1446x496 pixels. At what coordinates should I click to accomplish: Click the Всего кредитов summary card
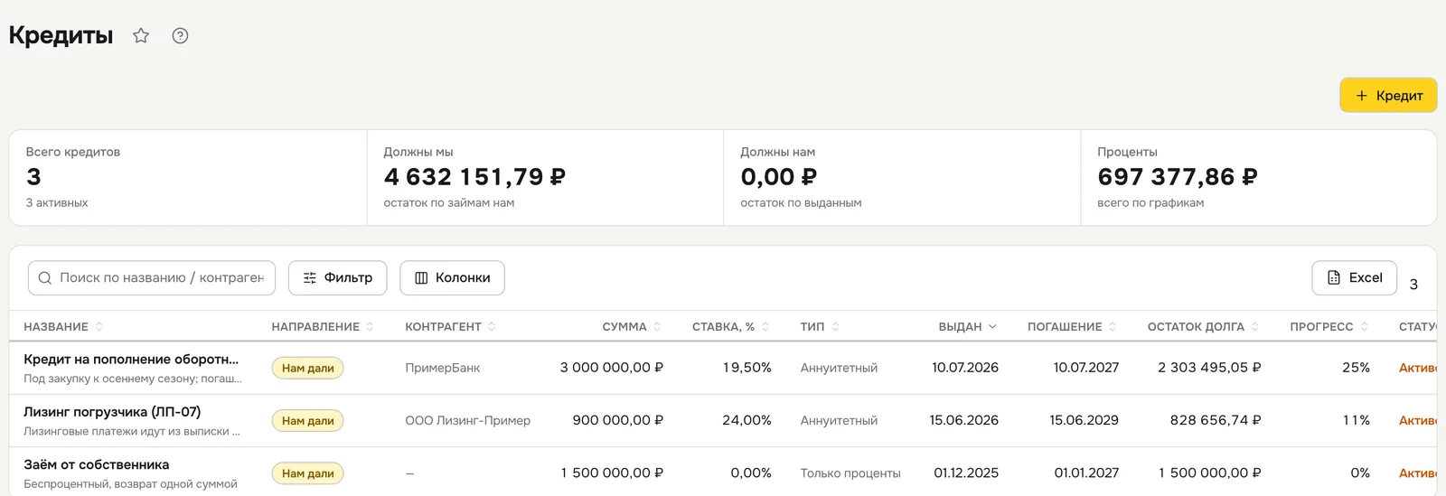tap(188, 178)
